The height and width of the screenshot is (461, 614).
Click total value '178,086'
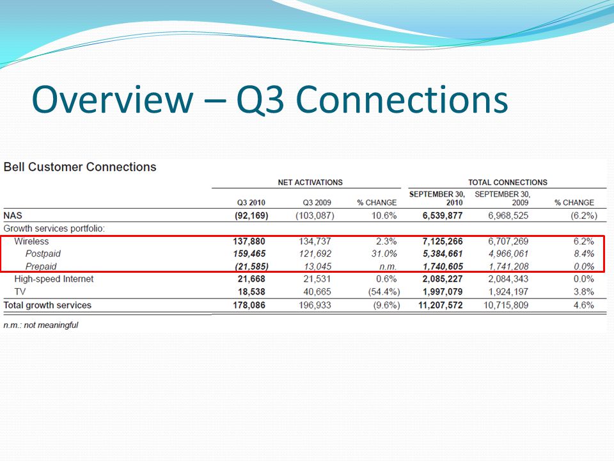[x=249, y=305]
